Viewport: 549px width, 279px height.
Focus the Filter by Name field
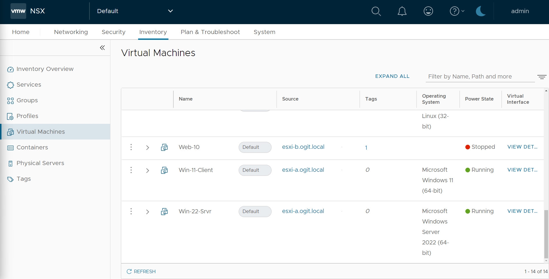480,76
